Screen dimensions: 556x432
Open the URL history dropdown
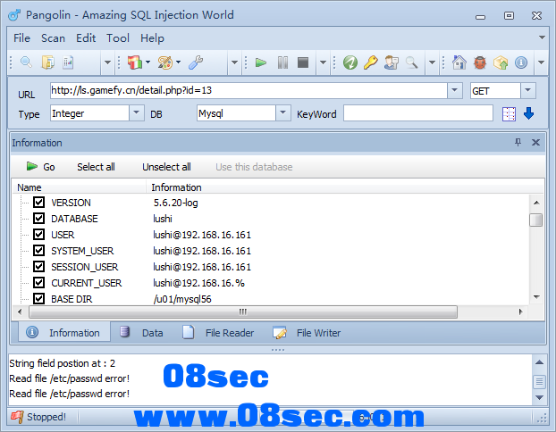pos(455,90)
